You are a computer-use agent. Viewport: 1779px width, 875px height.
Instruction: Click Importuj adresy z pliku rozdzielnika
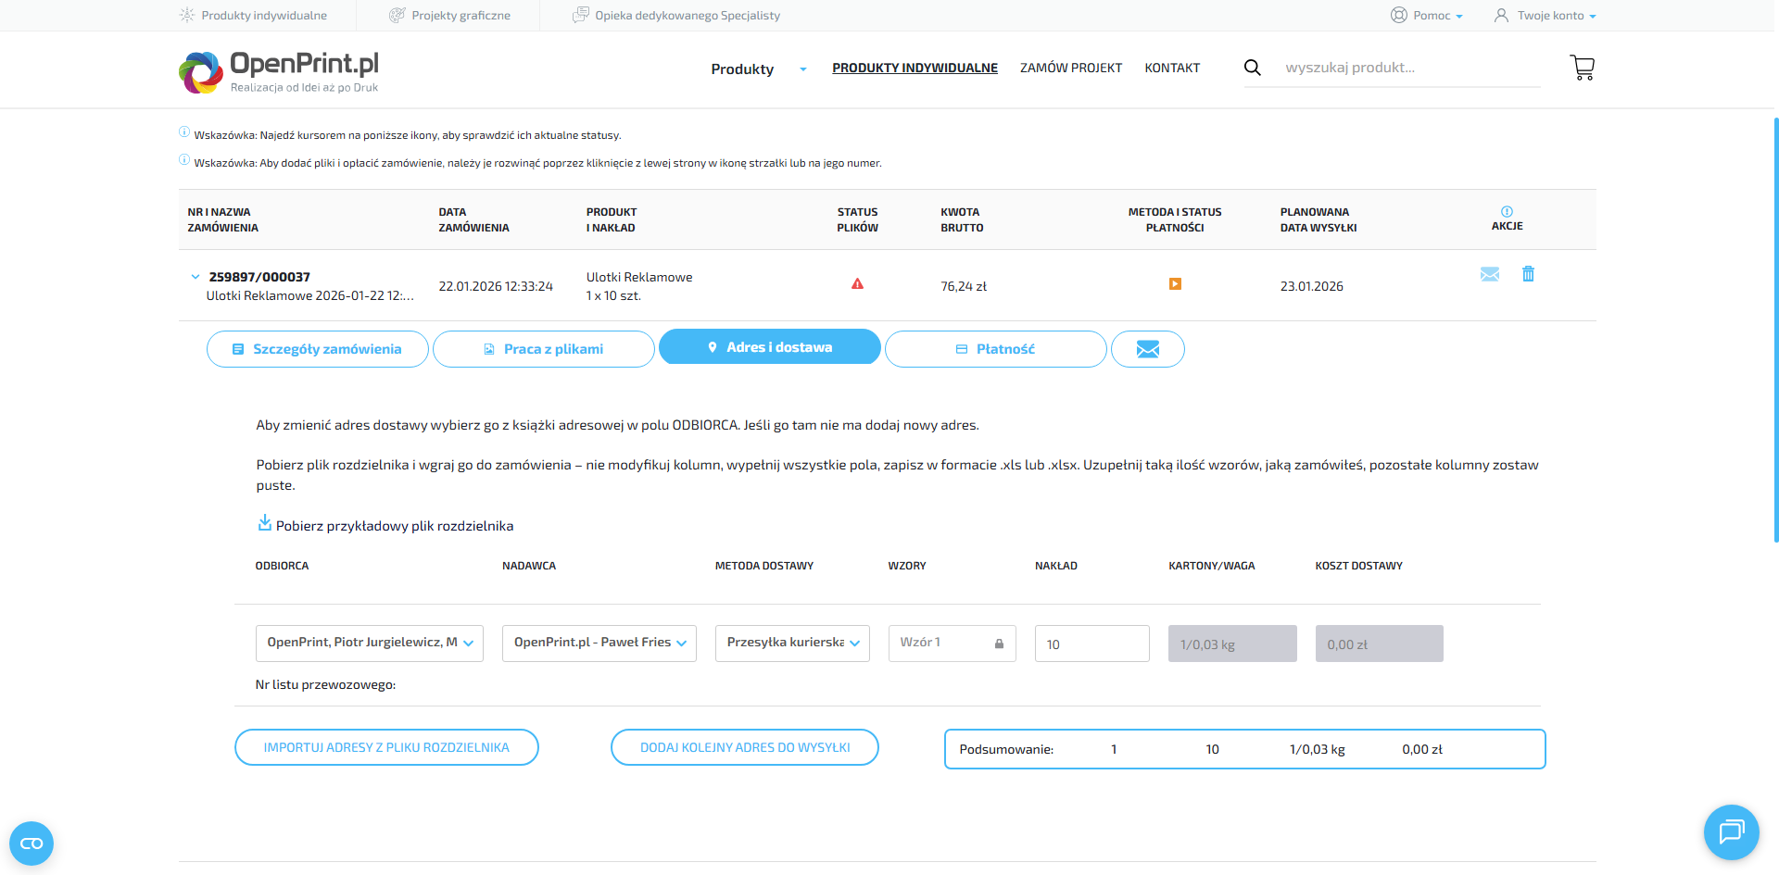pos(386,747)
